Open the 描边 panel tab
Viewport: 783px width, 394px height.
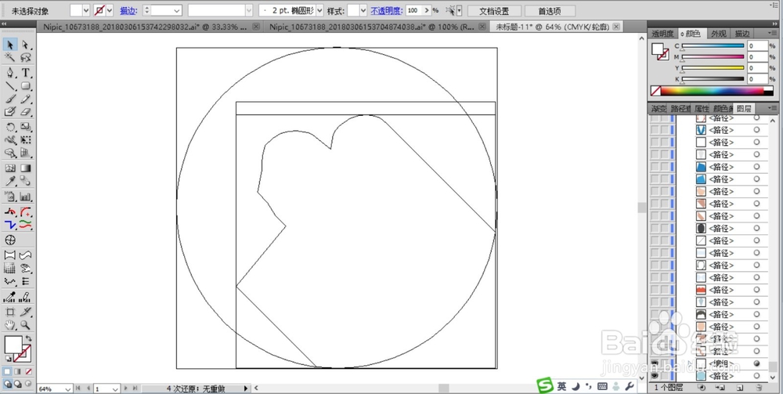click(x=742, y=34)
